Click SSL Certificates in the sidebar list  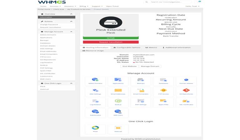click(47, 73)
